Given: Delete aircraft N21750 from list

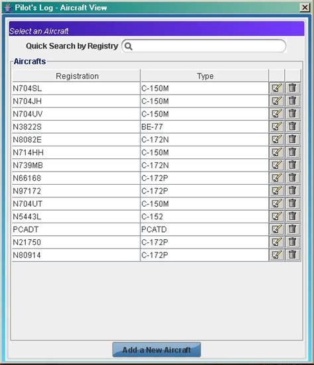Looking at the screenshot, I should click(x=293, y=242).
